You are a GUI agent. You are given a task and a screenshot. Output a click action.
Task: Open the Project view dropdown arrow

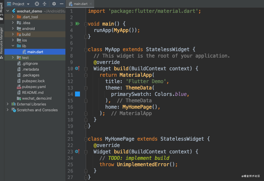[28, 4]
